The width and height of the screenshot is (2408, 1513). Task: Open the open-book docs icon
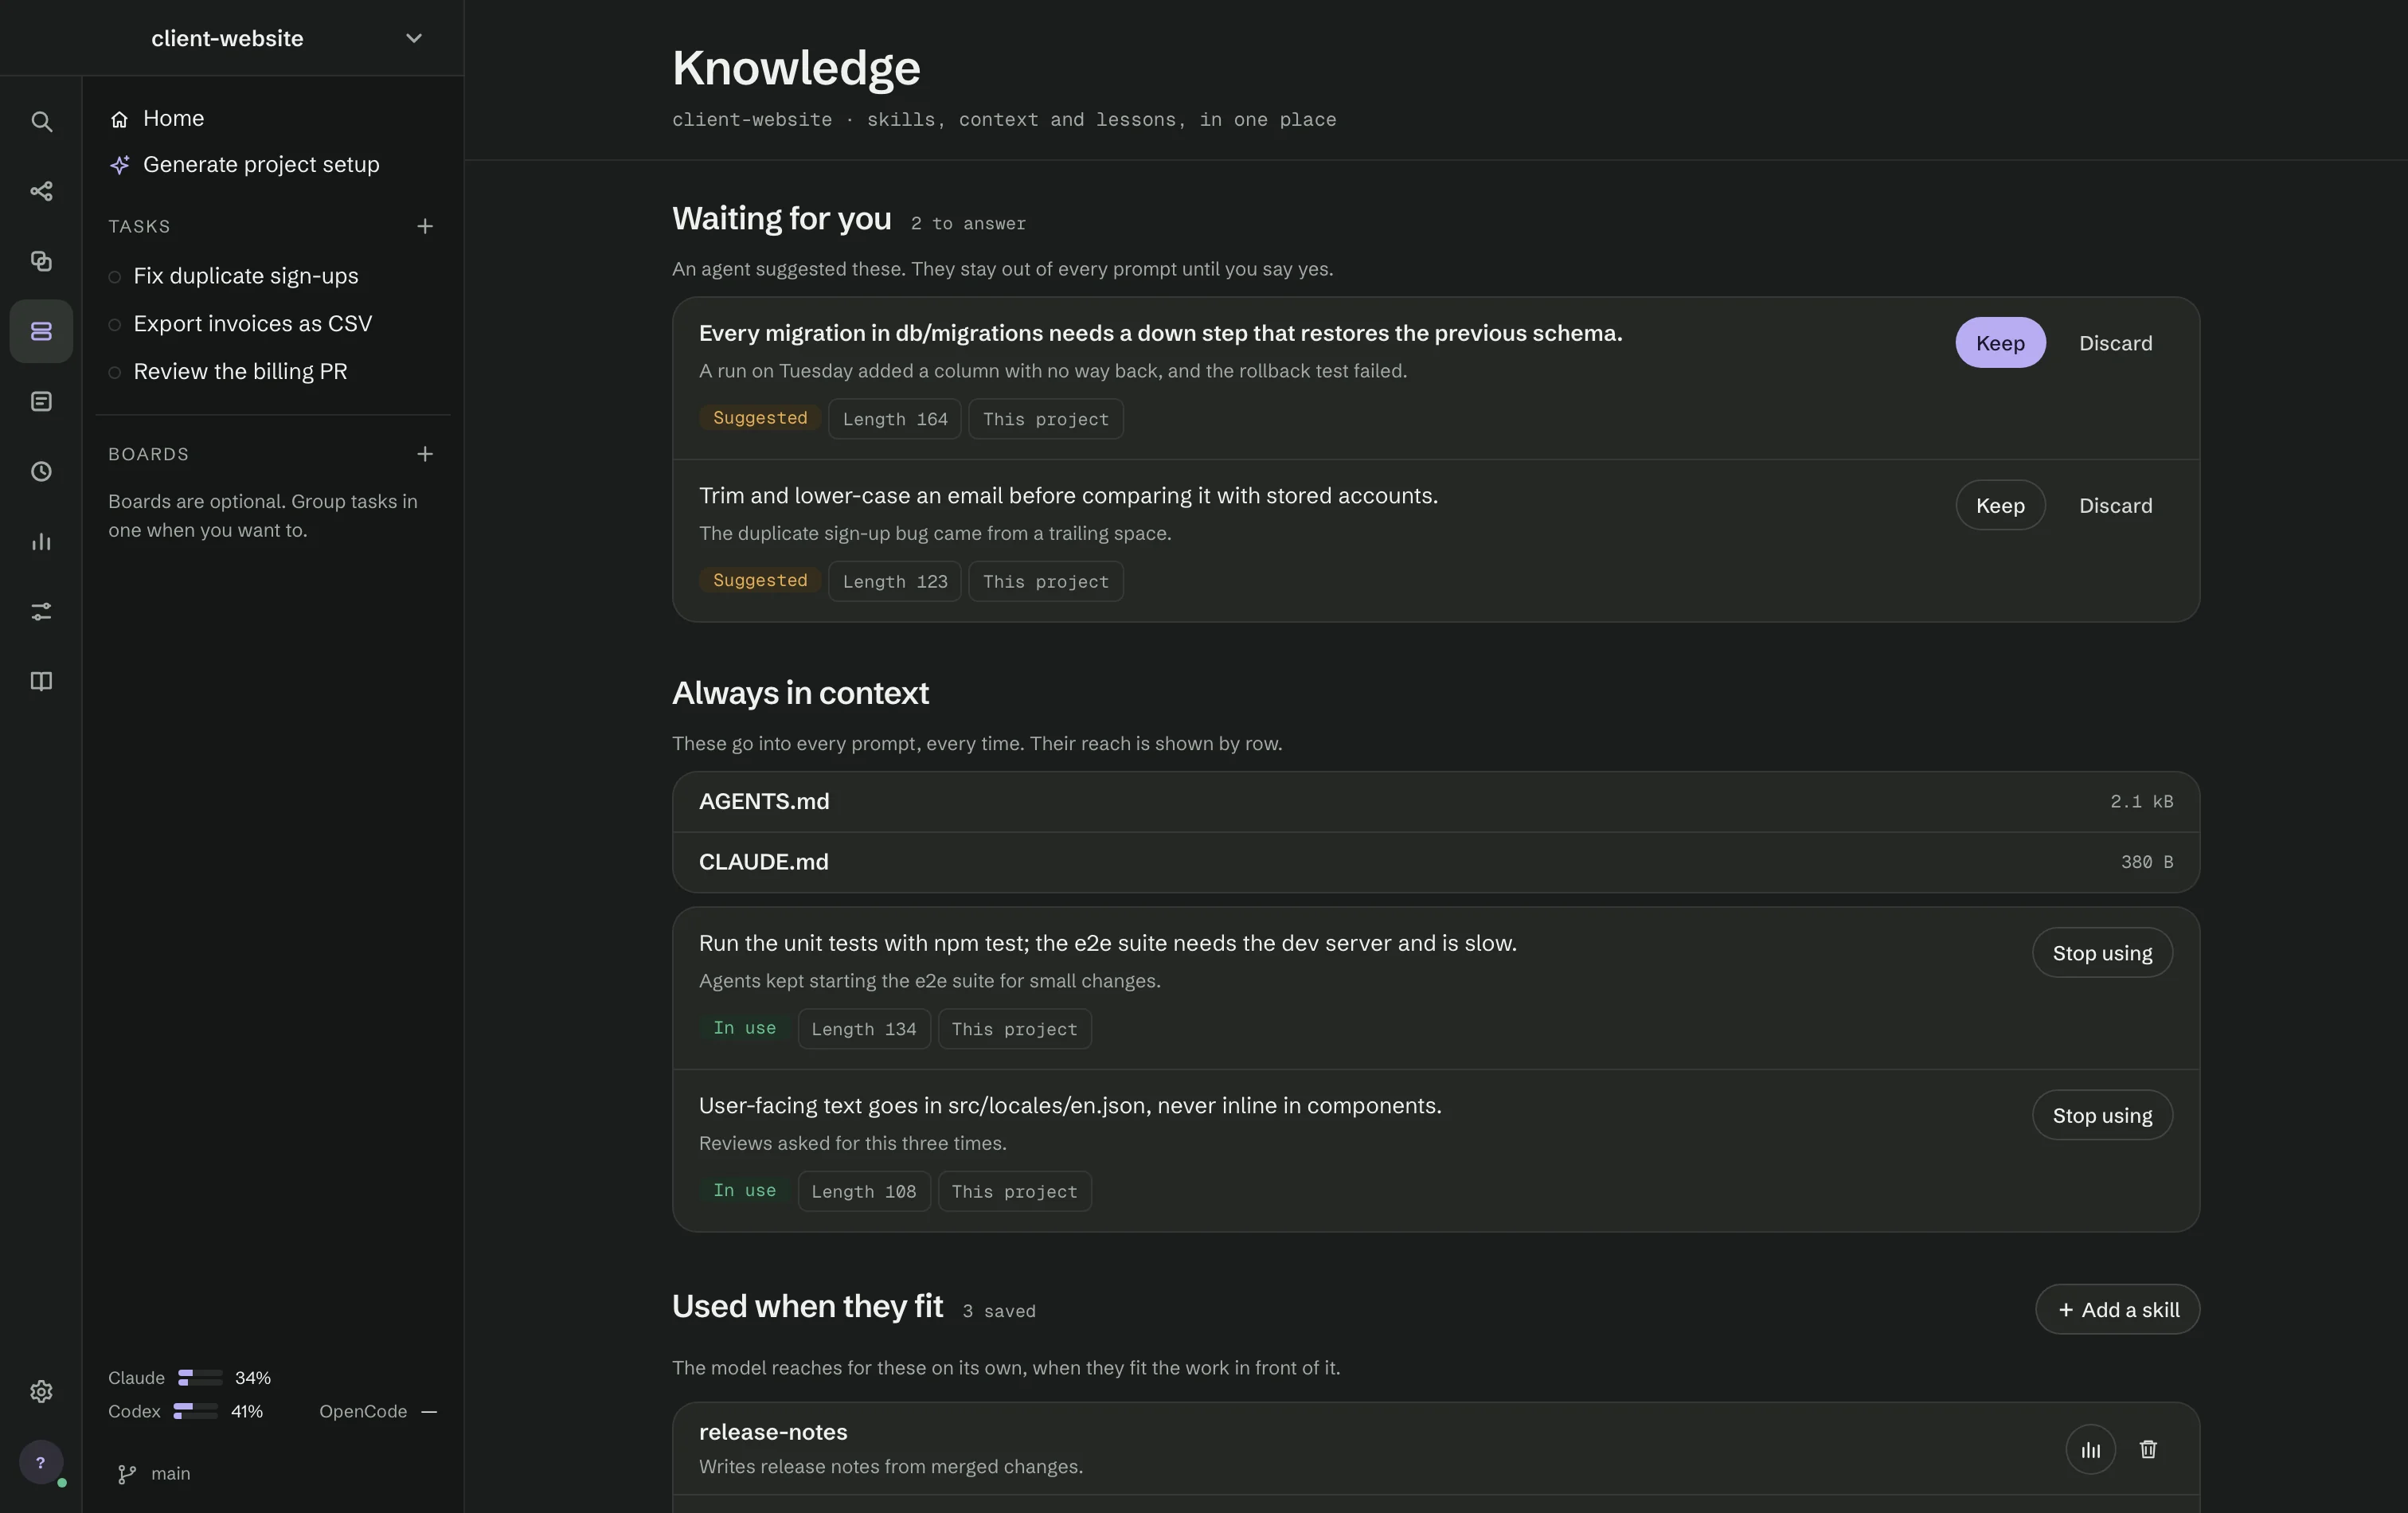click(41, 681)
